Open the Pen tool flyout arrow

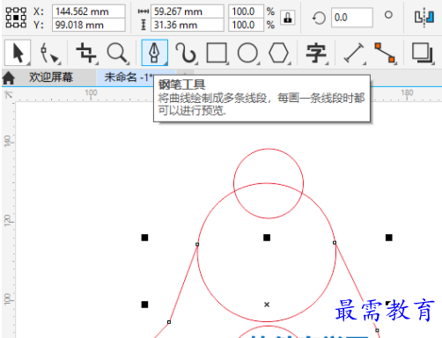tap(166, 63)
